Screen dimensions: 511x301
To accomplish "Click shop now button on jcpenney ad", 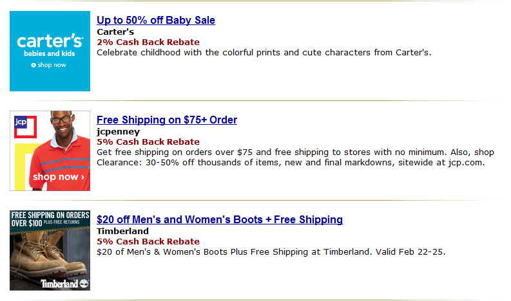I will 59,177.
